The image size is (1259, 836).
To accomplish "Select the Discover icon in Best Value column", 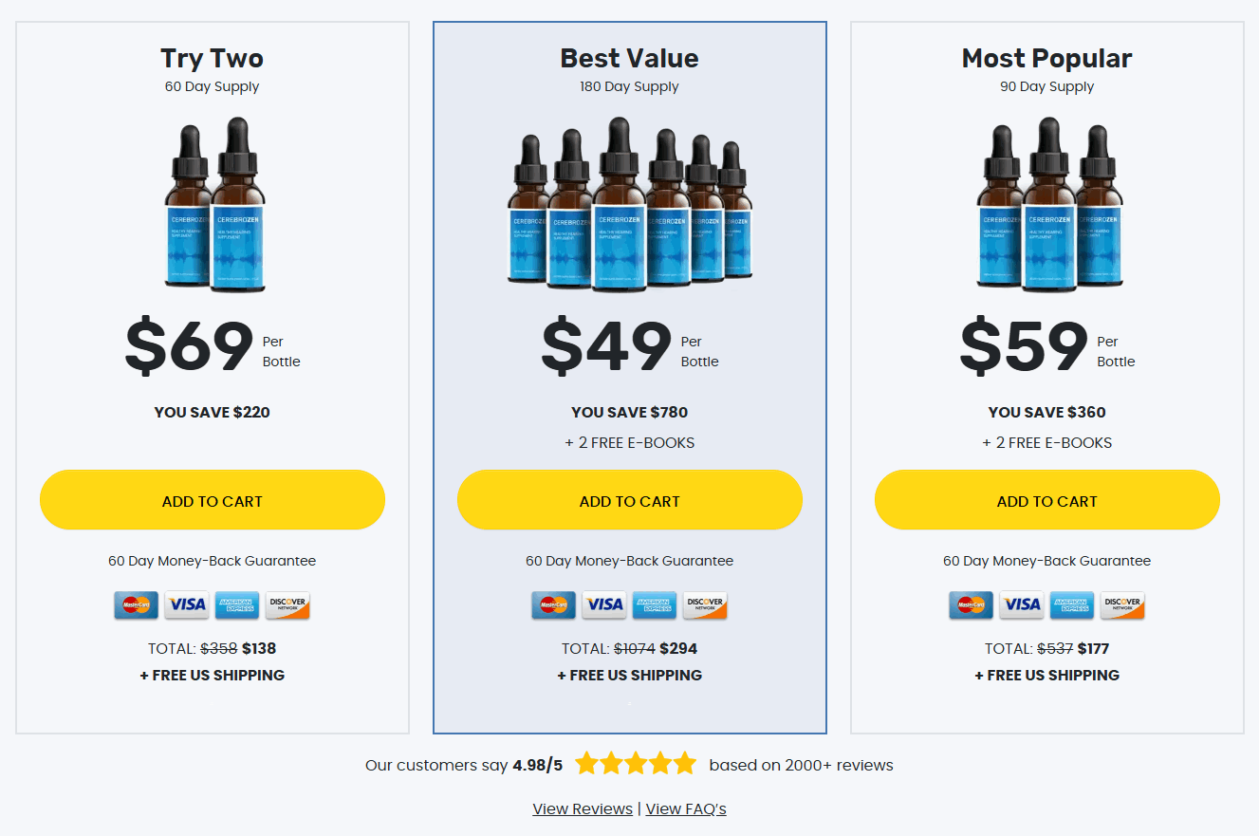I will pos(705,605).
